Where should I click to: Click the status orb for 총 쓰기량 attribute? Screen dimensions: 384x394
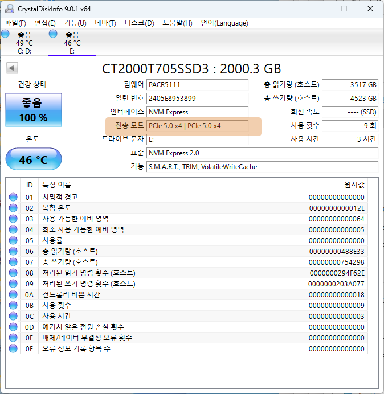(x=13, y=262)
